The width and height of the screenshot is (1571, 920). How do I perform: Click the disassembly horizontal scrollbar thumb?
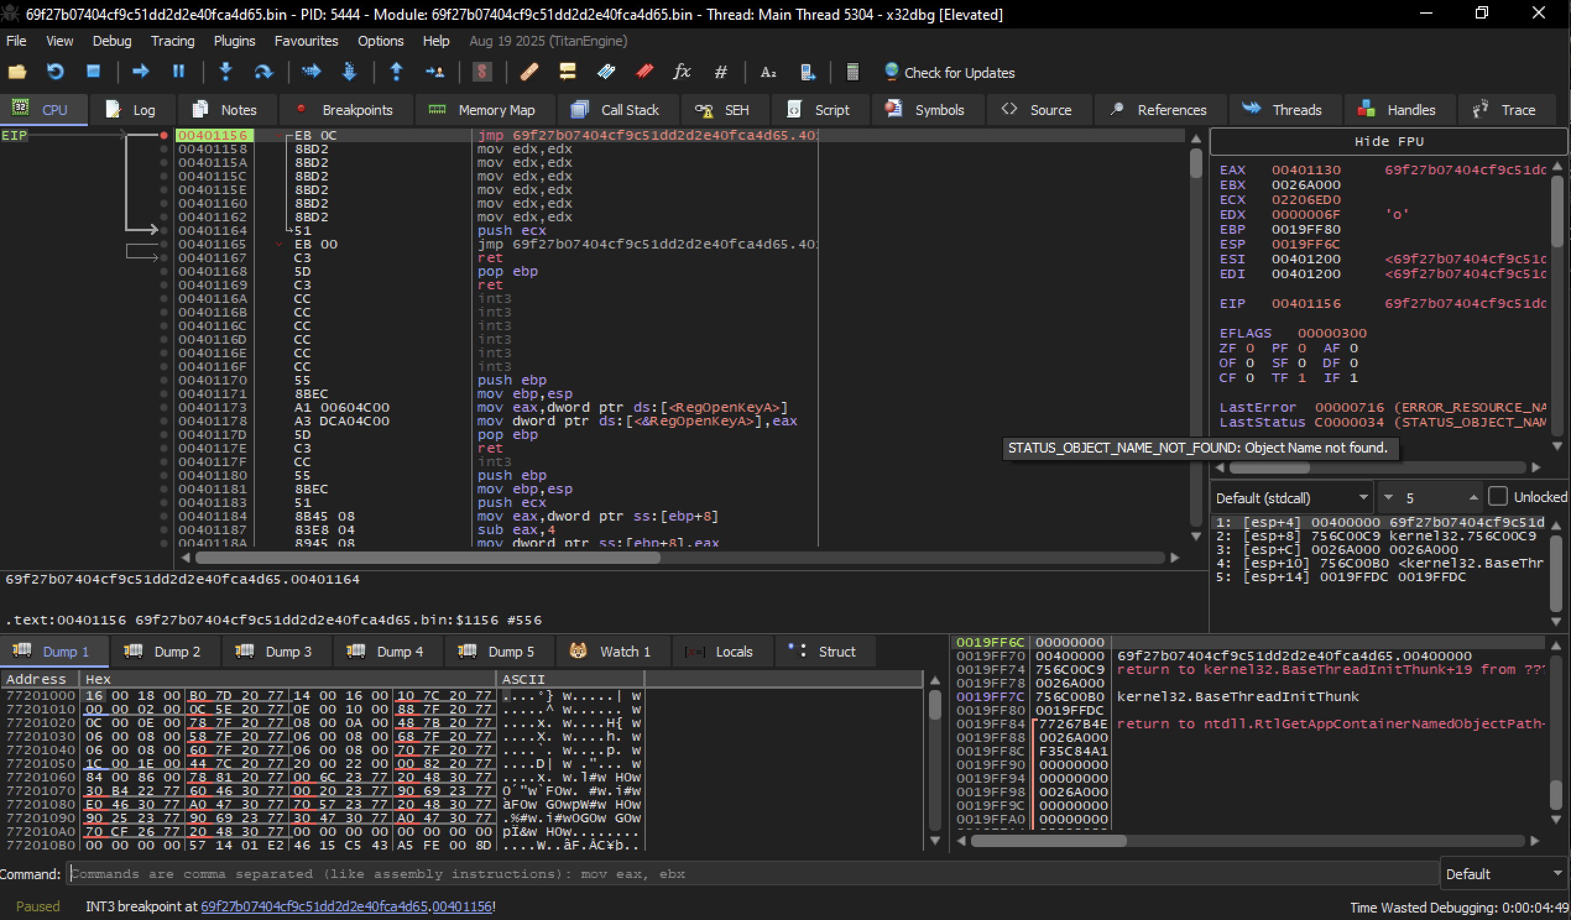(427, 558)
